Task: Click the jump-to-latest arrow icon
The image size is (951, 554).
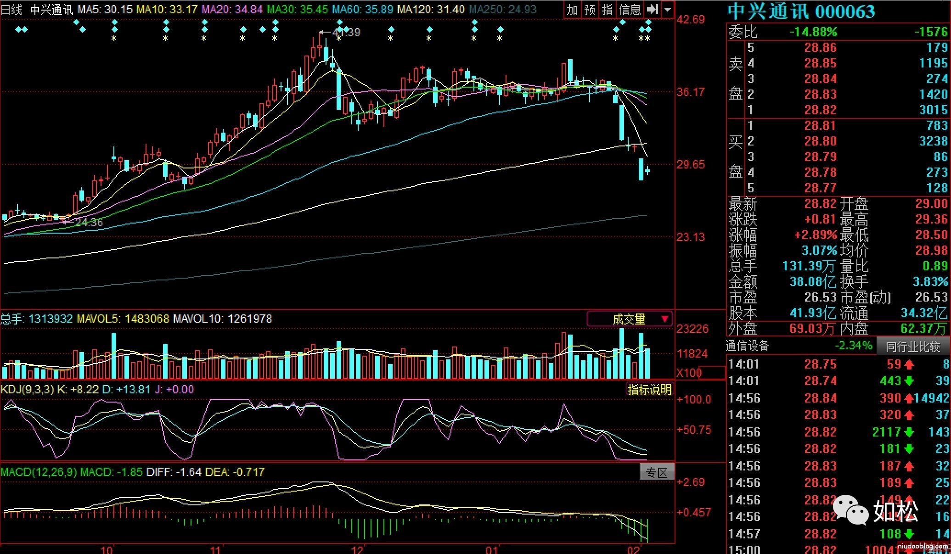Action: pos(652,10)
